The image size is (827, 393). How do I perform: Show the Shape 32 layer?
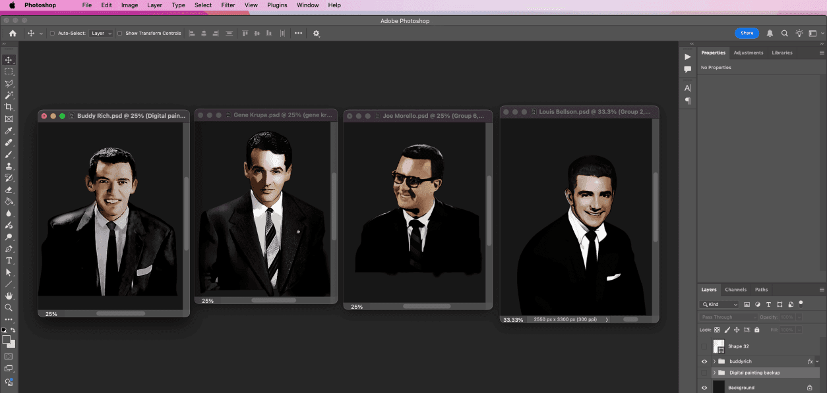(704, 346)
